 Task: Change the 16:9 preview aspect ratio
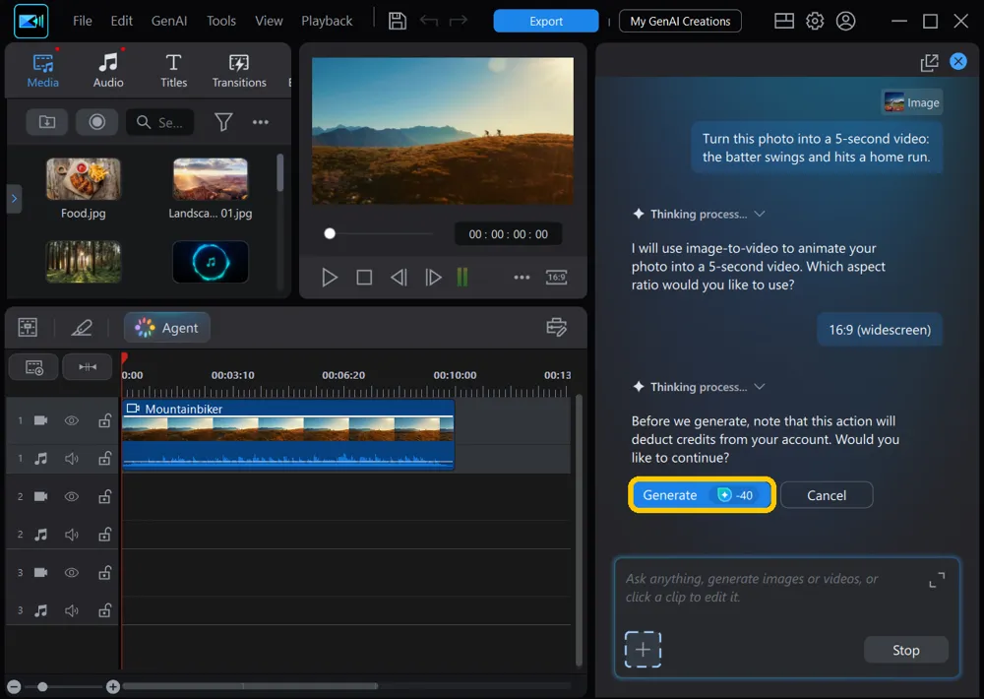(557, 277)
